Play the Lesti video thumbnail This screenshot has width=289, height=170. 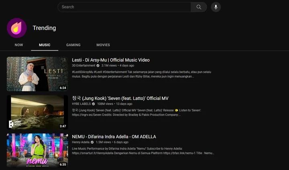(37, 74)
